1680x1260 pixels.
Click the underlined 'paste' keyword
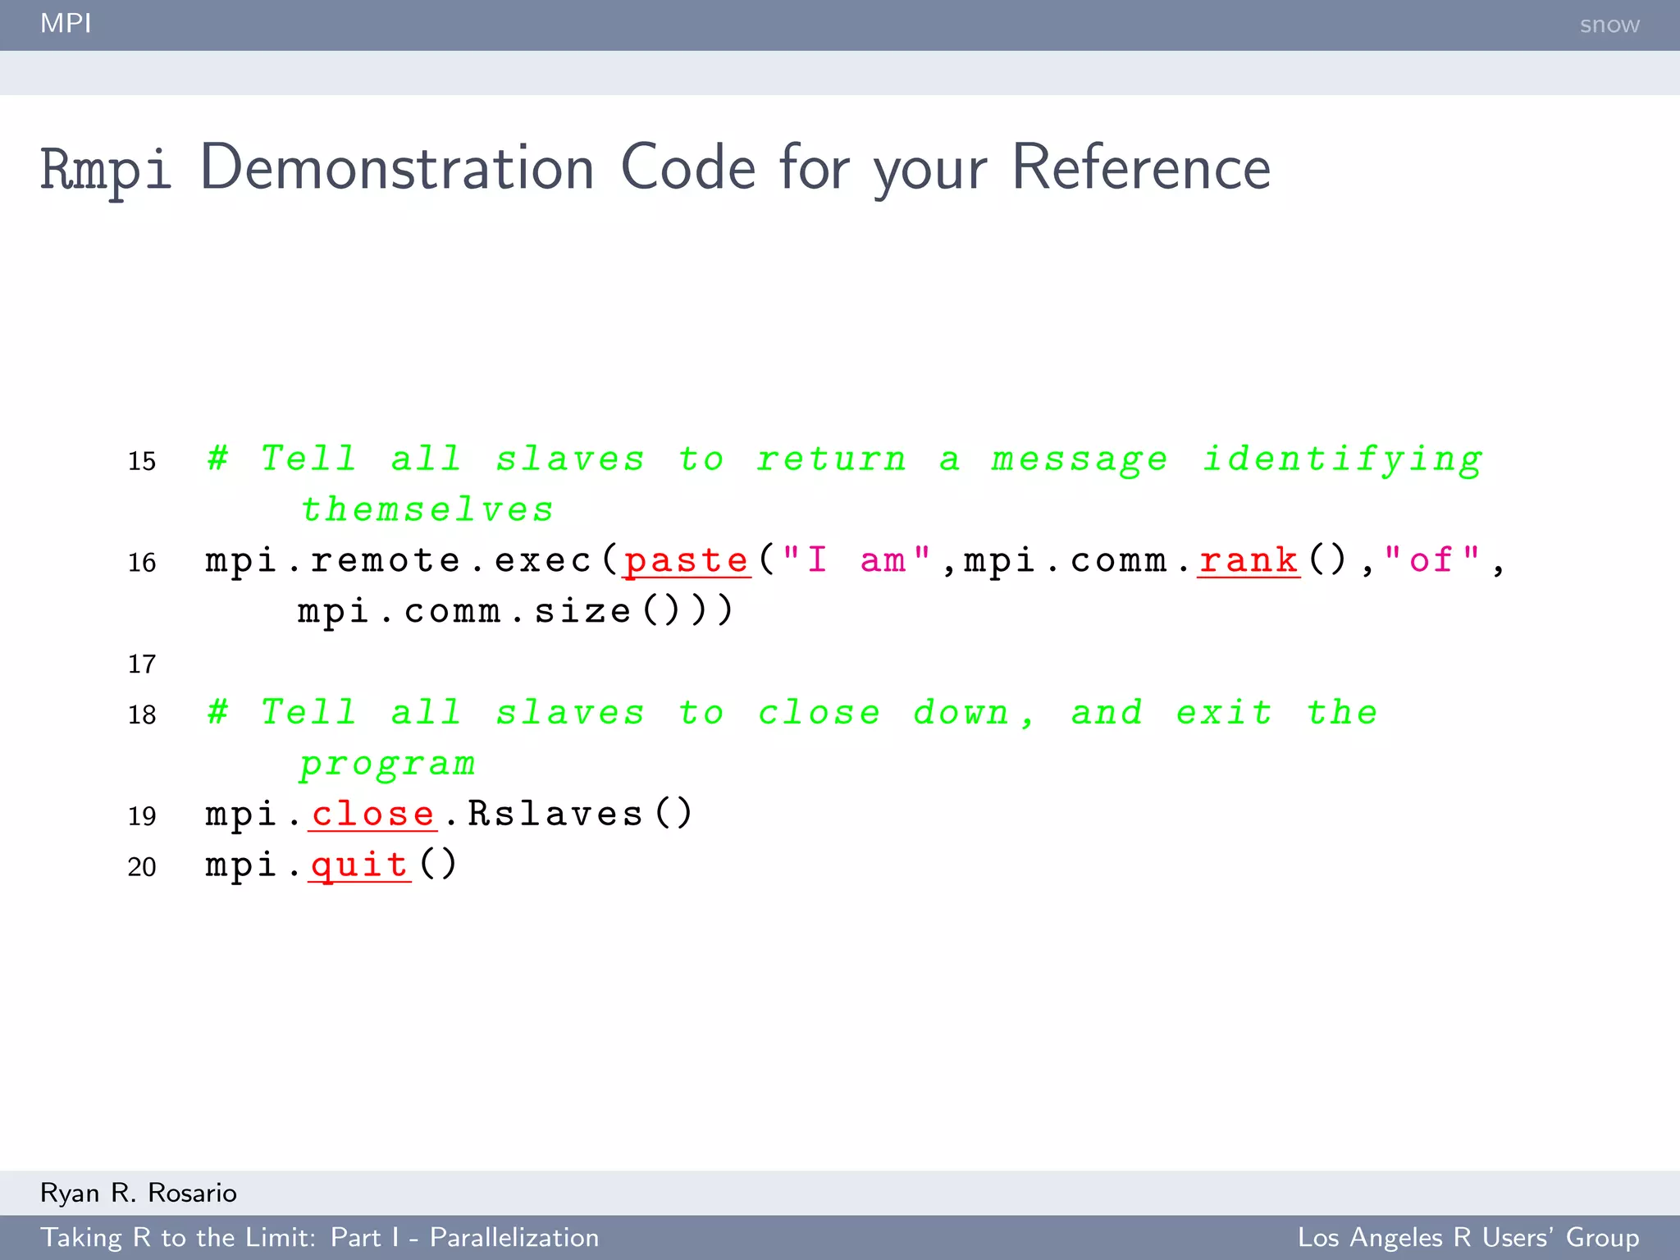(687, 561)
